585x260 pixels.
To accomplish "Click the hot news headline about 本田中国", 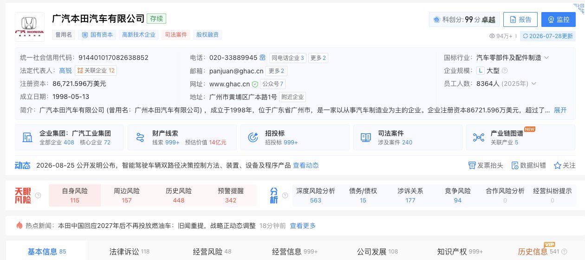I will pos(157,226).
